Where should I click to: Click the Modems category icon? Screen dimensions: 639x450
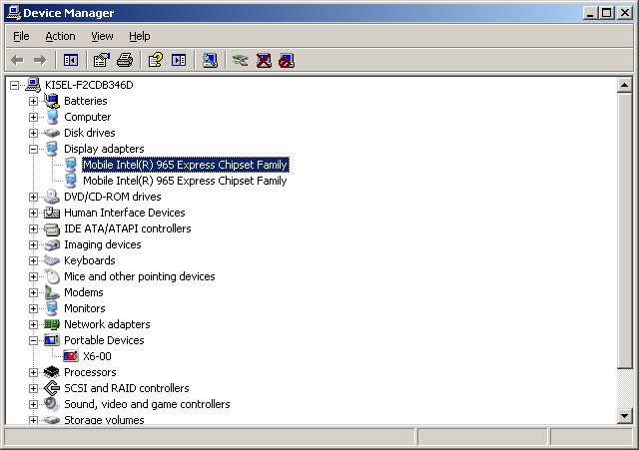point(52,292)
